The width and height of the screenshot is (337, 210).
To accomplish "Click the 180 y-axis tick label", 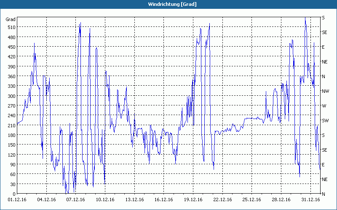I will (11, 135).
